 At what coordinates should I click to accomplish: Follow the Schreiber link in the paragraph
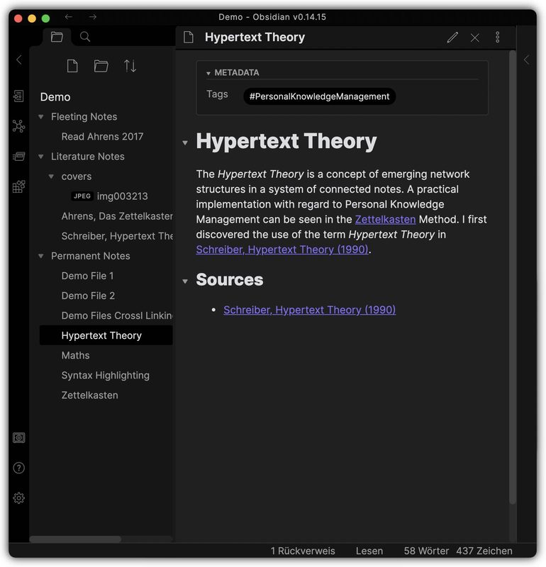282,249
